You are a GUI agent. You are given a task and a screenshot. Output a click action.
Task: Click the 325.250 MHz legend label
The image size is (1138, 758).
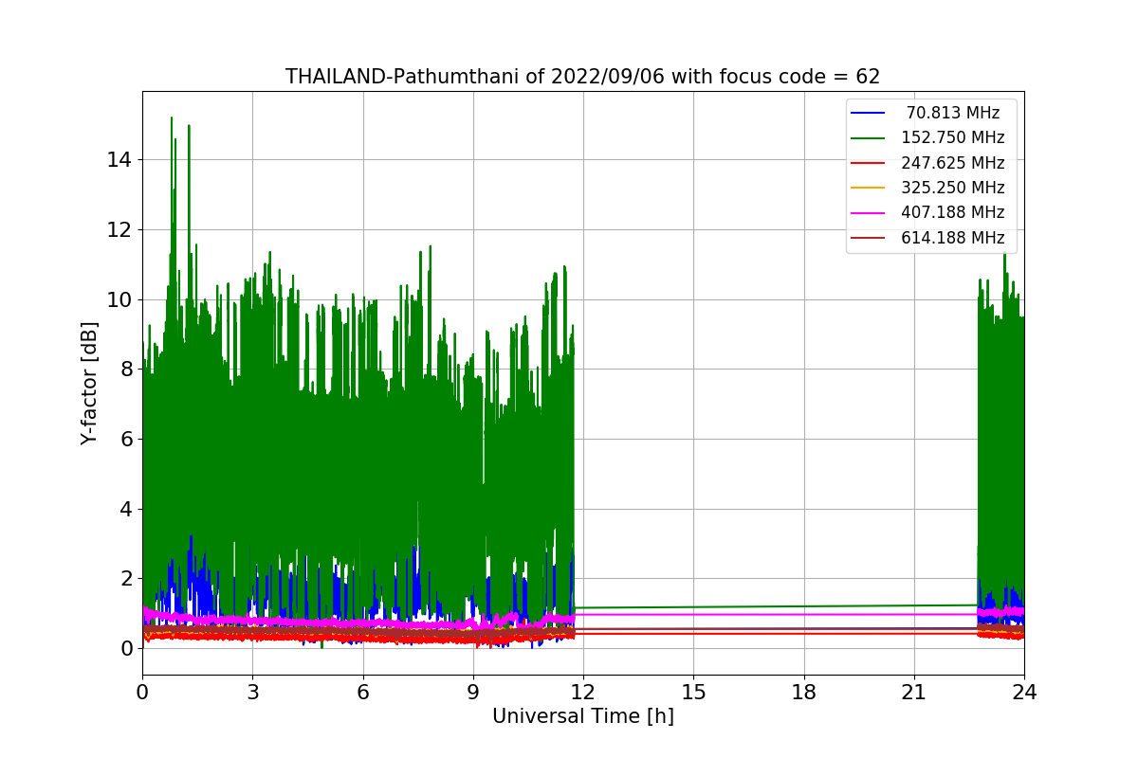pos(953,188)
